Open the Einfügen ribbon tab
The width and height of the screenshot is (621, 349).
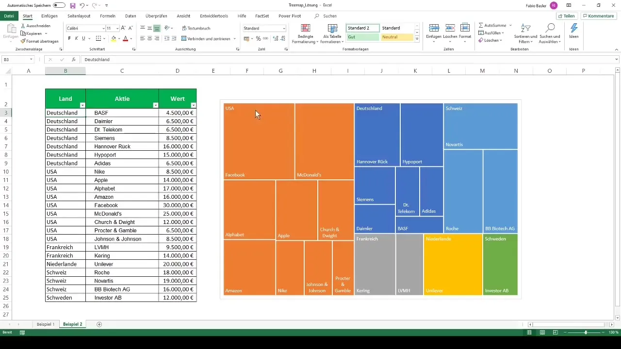(49, 16)
